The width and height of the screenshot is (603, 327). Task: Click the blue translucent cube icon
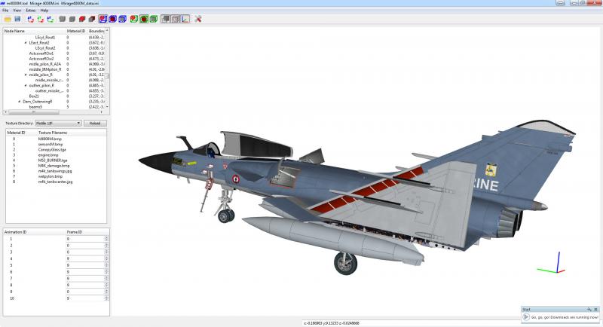tap(122, 19)
